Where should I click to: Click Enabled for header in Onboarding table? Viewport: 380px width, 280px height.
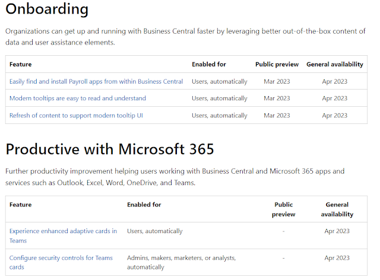coord(208,64)
